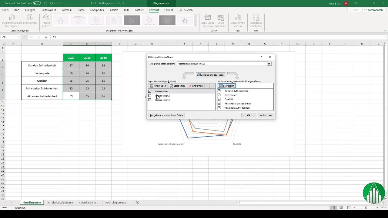Viewport: 388px width, 218px height.
Task: Click the zoom slider handle
Action: click(x=366, y=208)
